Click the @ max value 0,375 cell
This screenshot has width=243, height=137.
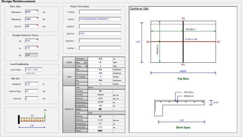point(100,102)
